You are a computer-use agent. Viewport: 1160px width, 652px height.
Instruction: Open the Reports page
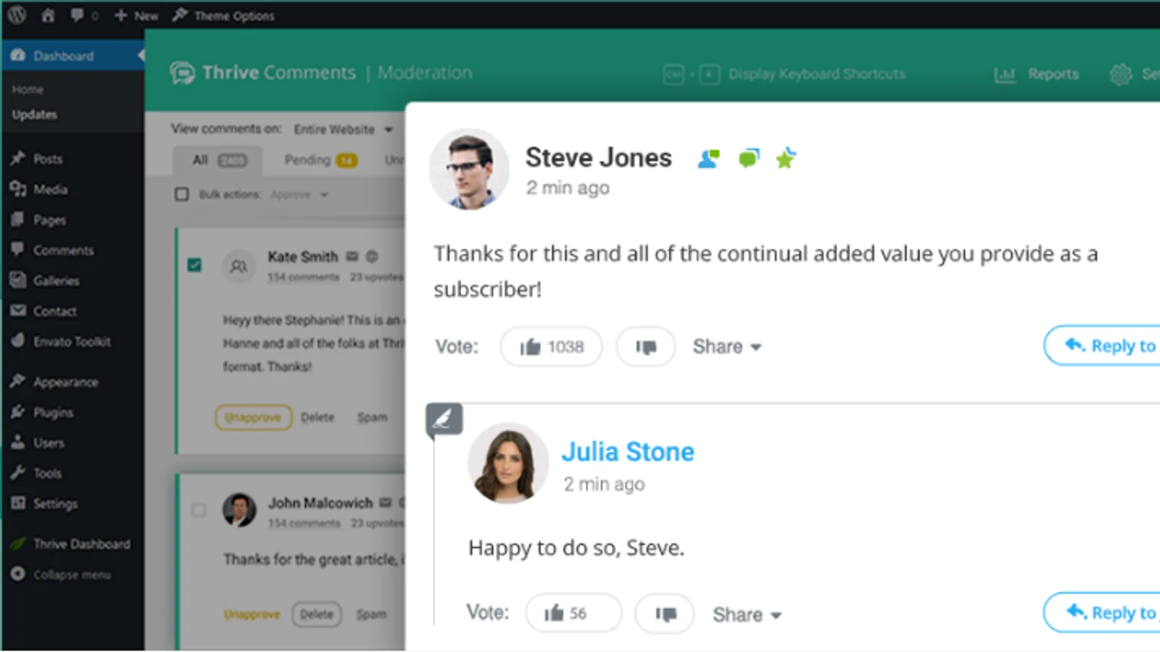coord(1036,74)
